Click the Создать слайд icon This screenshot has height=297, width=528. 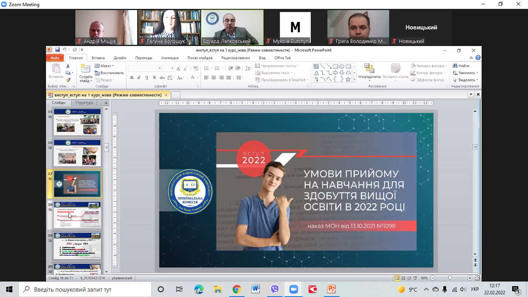[85, 69]
